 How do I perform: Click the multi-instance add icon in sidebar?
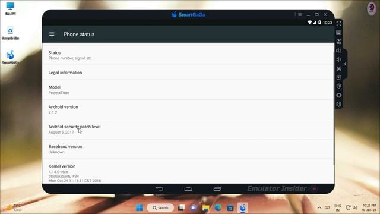pos(339,77)
